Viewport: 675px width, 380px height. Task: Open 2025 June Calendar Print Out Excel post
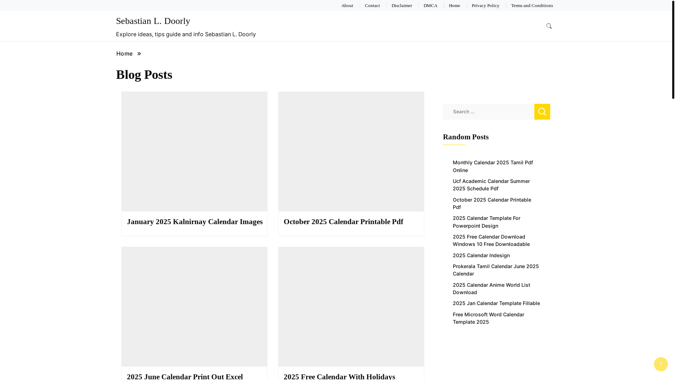pos(185,376)
